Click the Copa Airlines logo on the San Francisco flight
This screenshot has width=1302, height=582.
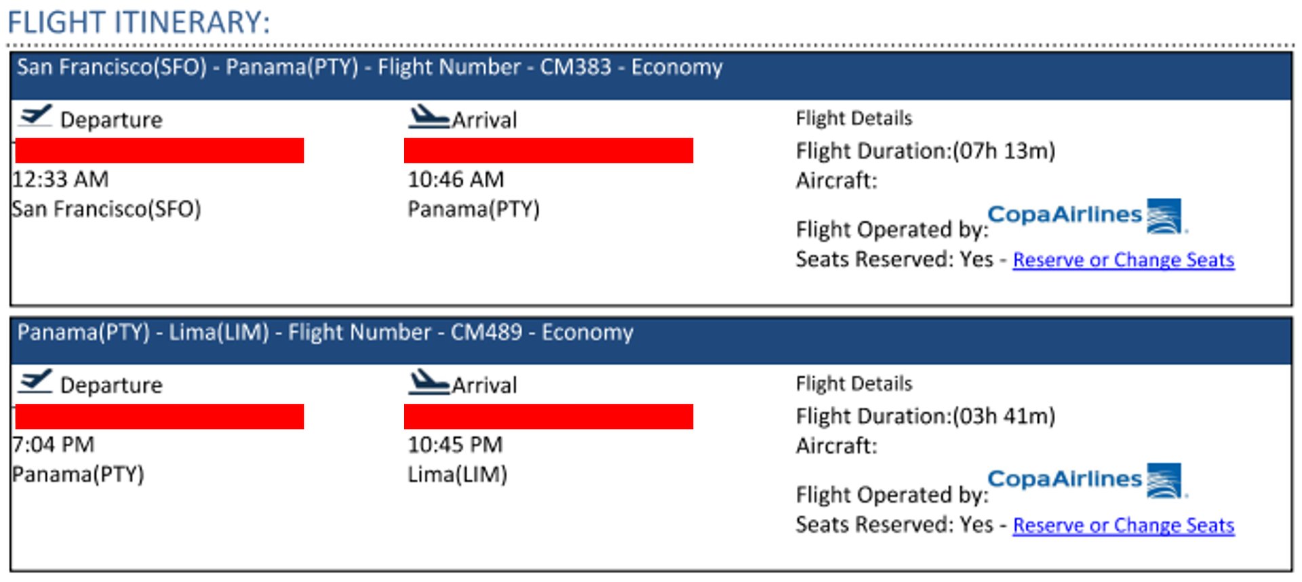point(1086,215)
